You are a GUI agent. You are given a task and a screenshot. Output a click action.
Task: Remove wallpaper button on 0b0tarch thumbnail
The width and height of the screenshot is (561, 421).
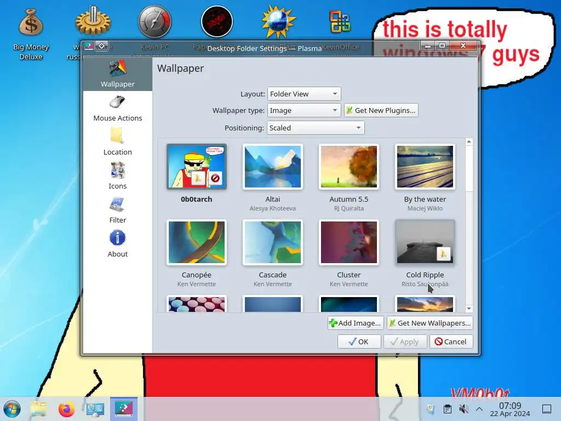tap(215, 178)
